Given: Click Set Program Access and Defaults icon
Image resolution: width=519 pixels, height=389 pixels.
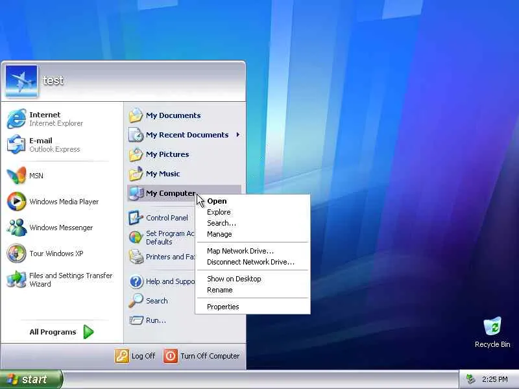Looking at the screenshot, I should pyautogui.click(x=136, y=237).
